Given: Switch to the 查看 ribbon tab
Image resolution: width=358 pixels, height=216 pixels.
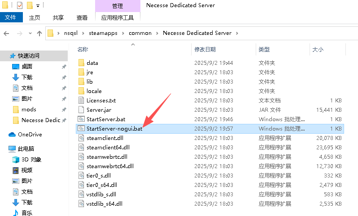Looking at the screenshot, I should click(x=82, y=17).
